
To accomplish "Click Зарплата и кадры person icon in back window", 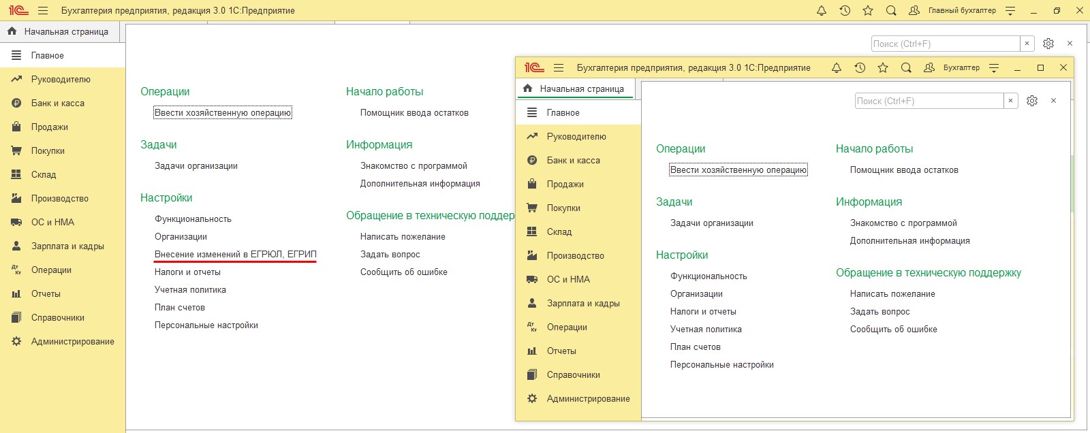I will coord(16,246).
